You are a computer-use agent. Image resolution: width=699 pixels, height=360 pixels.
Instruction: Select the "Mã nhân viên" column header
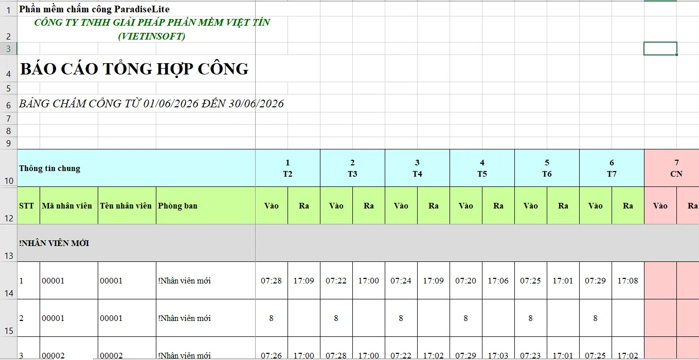click(x=69, y=205)
